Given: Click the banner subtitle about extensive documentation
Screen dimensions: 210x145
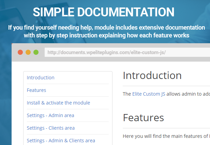Looking at the screenshot, I should tap(106, 31).
